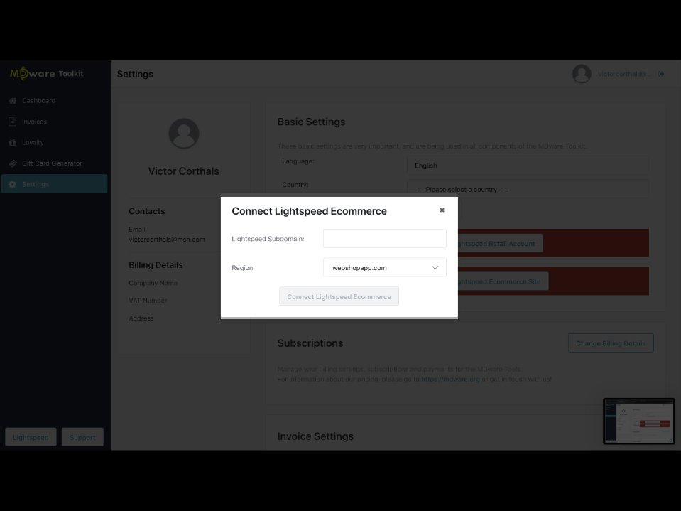Click the victorcorthals@msn.com email text

click(167, 240)
